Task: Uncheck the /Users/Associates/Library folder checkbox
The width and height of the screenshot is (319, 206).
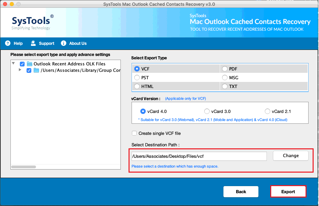Action: click(x=29, y=70)
